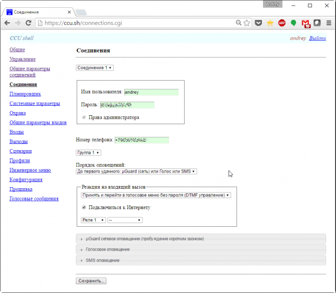
Task: Open Управление in the sidebar
Action: tap(22, 59)
